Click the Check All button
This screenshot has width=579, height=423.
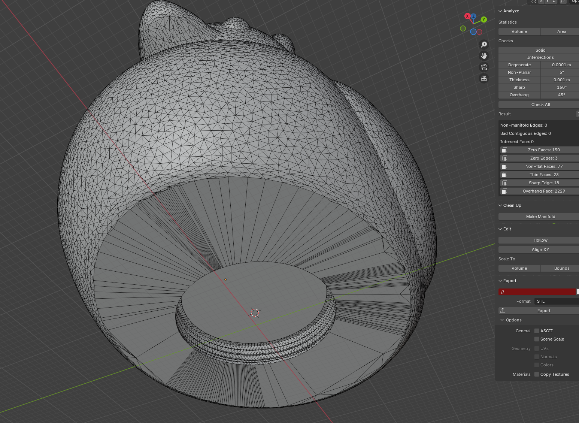click(539, 105)
